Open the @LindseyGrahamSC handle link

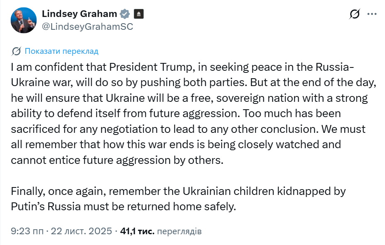point(87,26)
